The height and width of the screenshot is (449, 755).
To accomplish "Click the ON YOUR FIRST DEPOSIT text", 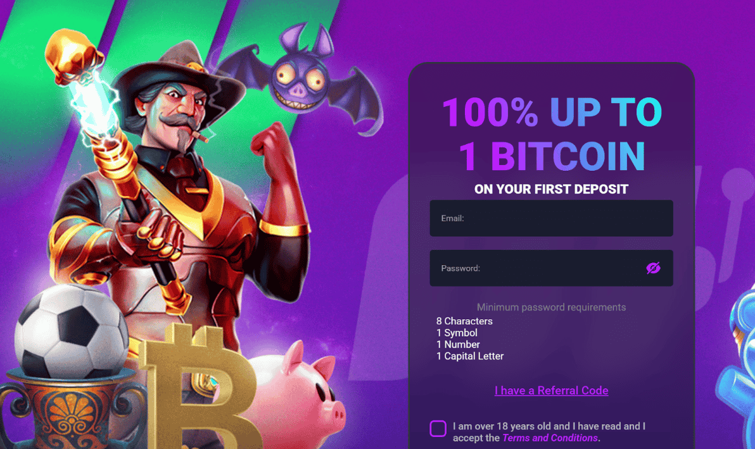I will 551,190.
